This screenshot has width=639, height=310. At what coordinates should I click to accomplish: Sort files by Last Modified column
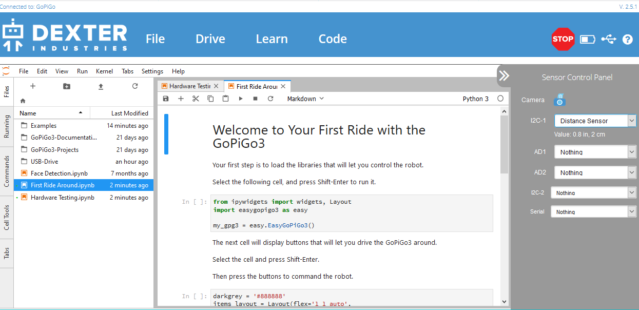point(122,113)
